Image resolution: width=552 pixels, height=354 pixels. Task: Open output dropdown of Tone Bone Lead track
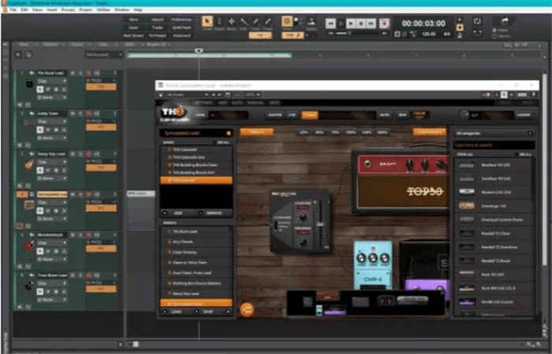52,300
